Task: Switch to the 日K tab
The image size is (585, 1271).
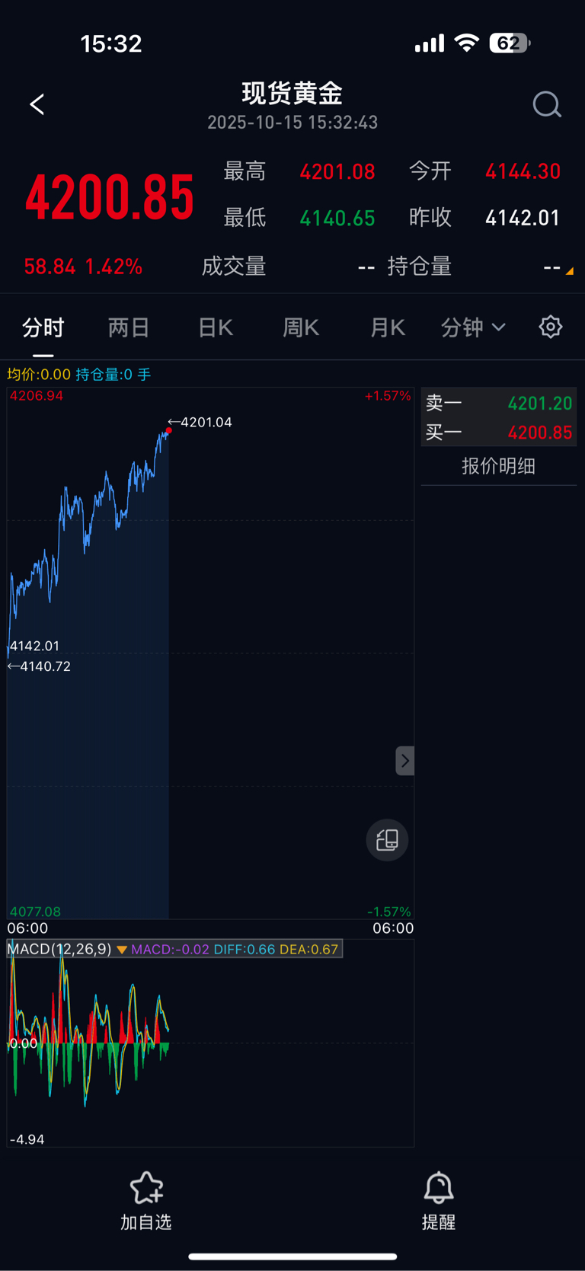Action: tap(216, 327)
